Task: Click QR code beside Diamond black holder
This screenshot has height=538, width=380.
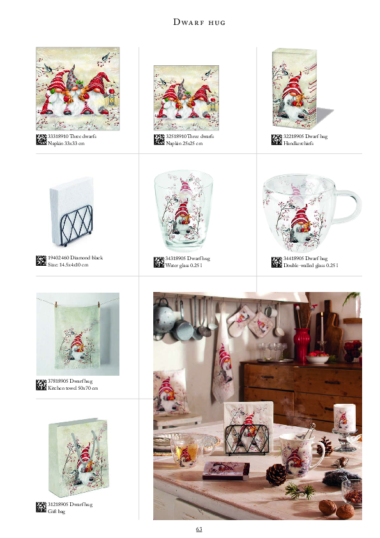Action: click(x=41, y=261)
